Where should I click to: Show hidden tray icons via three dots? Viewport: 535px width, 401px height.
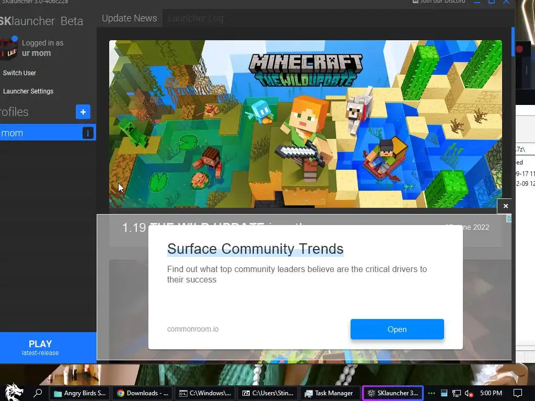(x=431, y=393)
